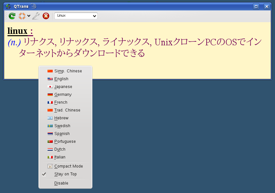This screenshot has height=193, width=275.
Task: Maximize the QTrans window
Action: (256, 7)
